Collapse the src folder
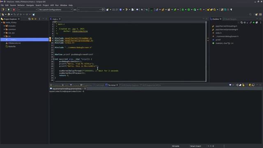The width and height of the screenshot is (263, 148). 4,36
